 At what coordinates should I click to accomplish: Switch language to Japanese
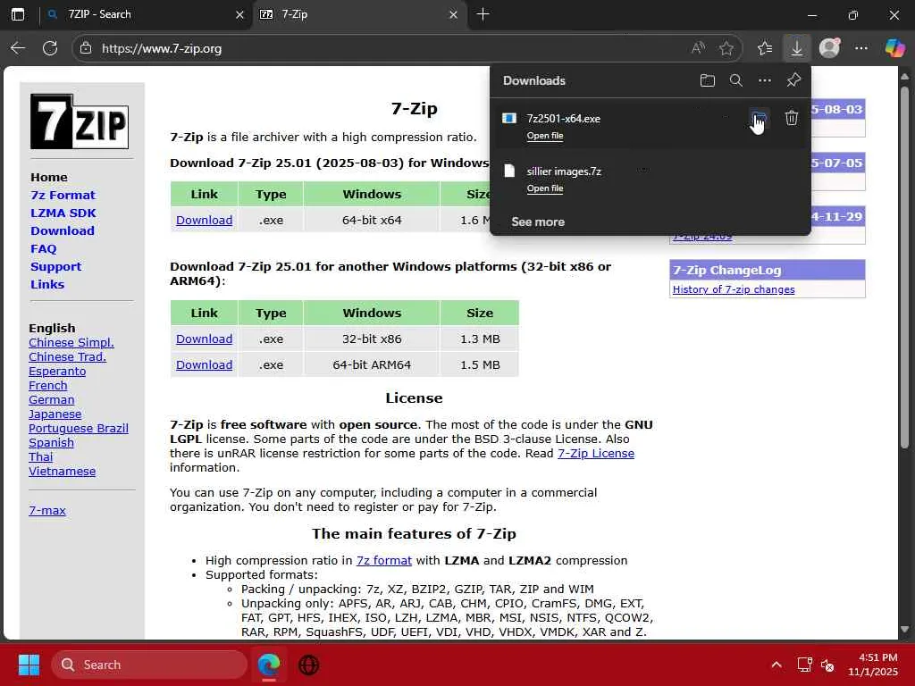pos(55,414)
